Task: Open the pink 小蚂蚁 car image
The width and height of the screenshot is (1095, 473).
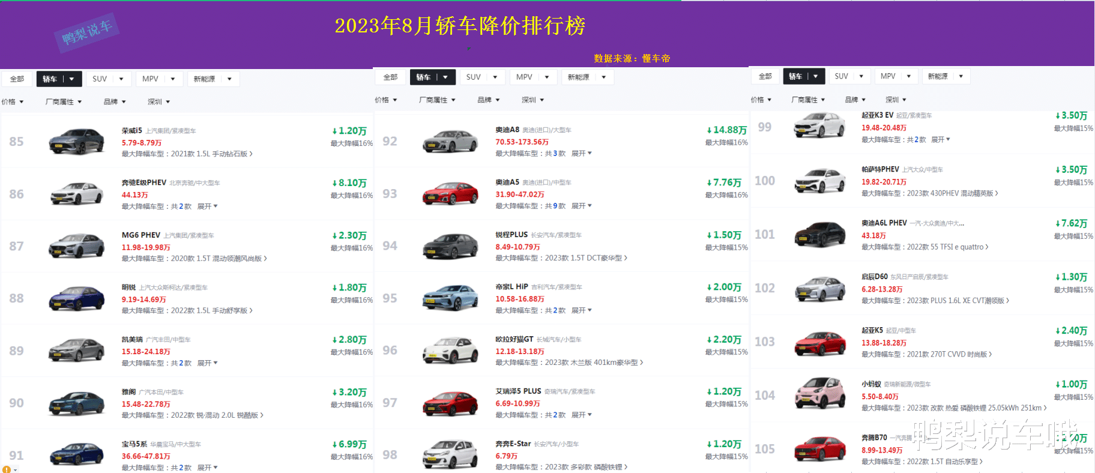Action: click(819, 394)
